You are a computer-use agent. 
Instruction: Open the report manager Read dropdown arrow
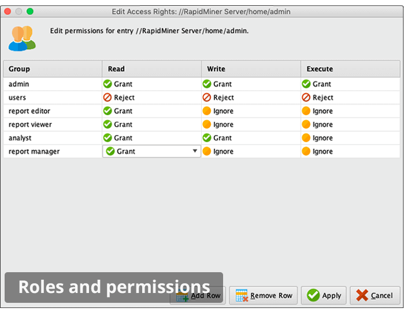click(195, 151)
